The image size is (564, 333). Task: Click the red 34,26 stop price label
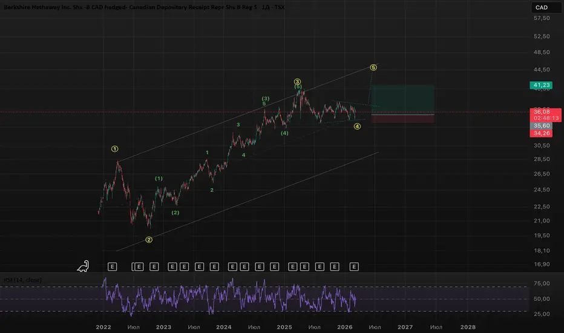[x=542, y=133]
